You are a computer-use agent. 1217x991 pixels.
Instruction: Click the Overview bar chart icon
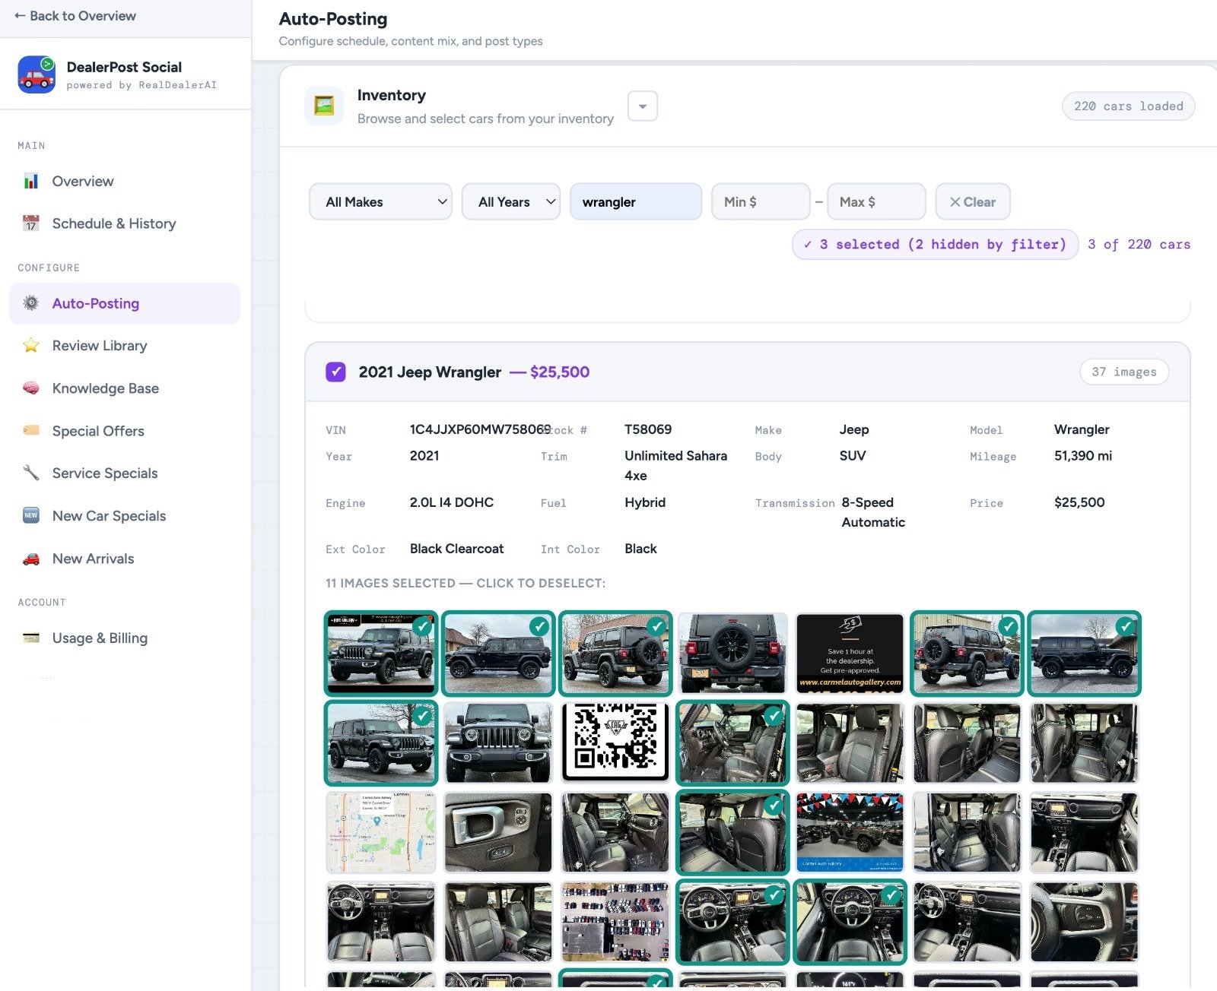pyautogui.click(x=31, y=181)
